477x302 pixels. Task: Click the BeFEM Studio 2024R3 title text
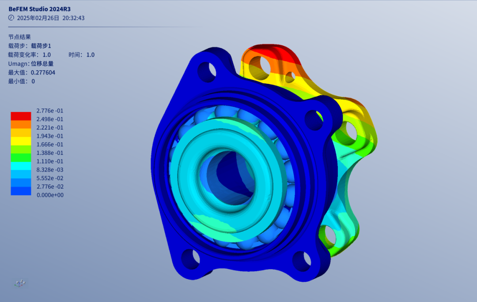(x=39, y=8)
